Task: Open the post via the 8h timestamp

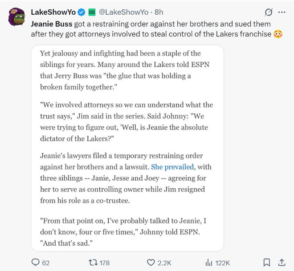Action: [x=159, y=12]
